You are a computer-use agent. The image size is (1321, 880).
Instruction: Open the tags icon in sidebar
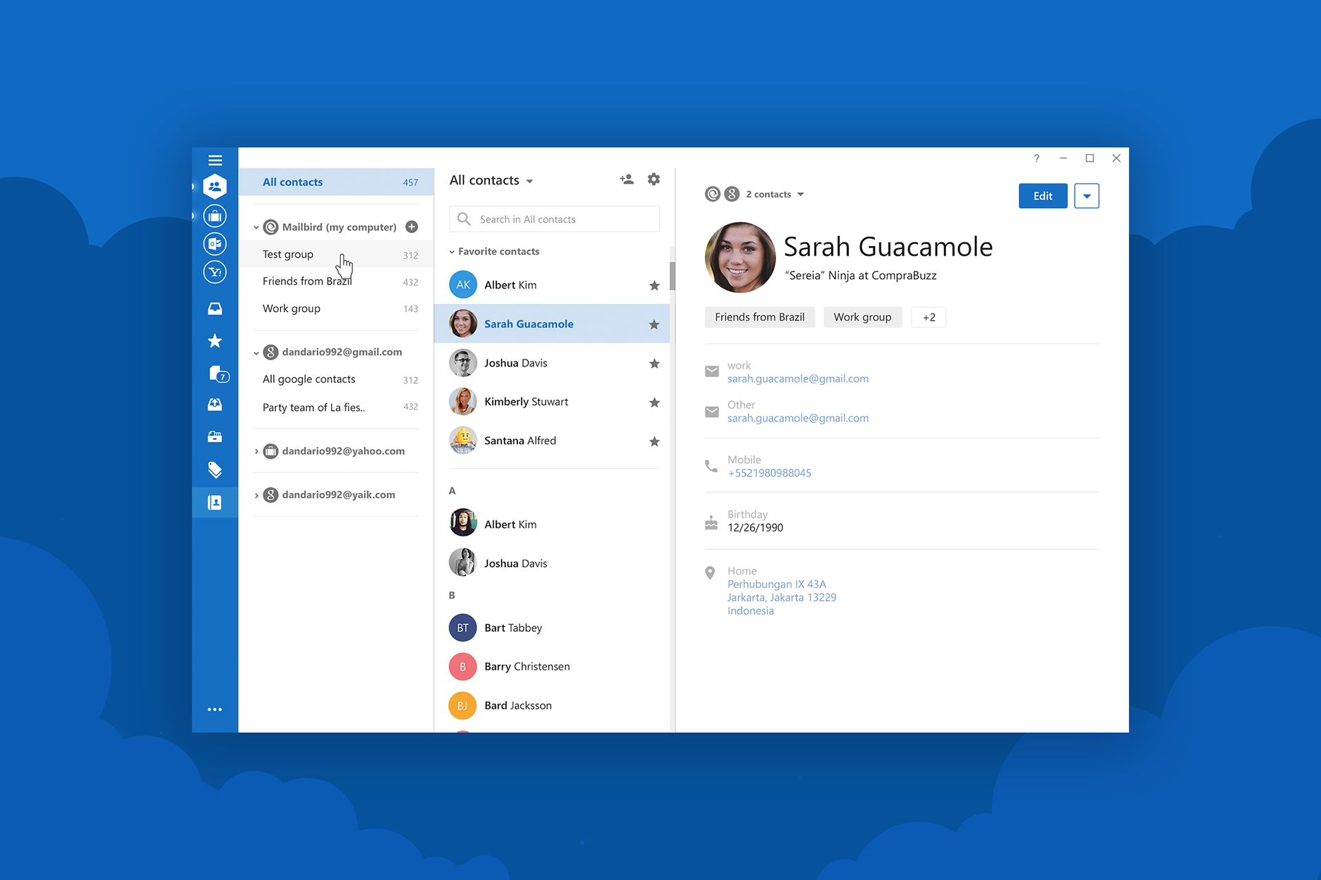point(215,470)
